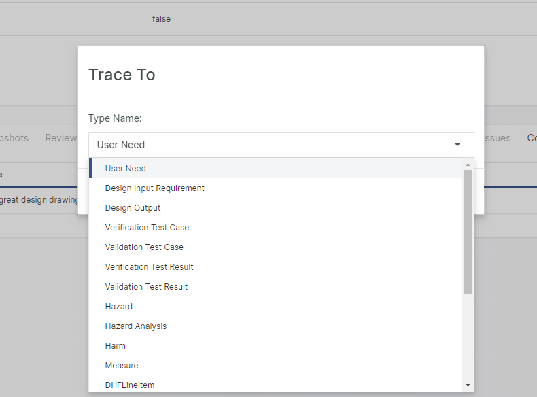Select Harm type option
This screenshot has width=537, height=397.
click(115, 346)
